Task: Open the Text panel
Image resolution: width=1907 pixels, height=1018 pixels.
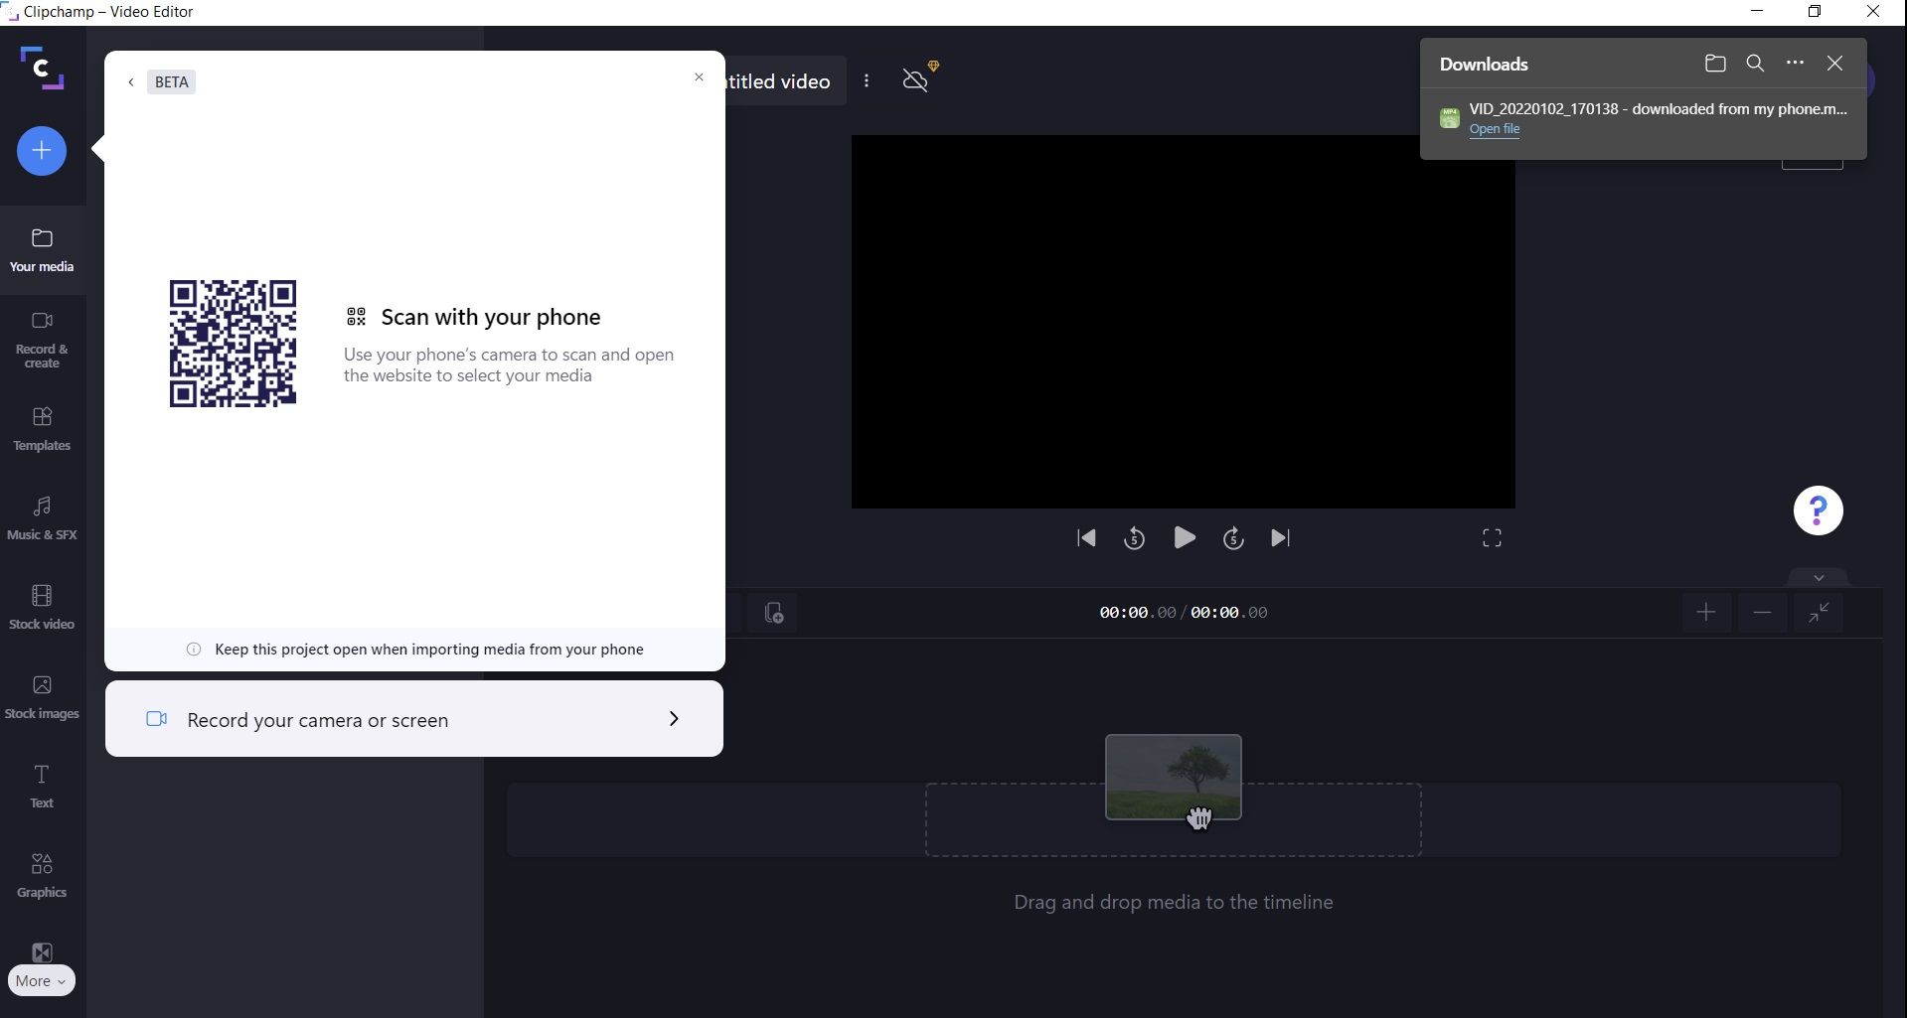Action: tap(41, 785)
